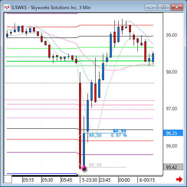Screen dimensions: 187x187
Task: Click the blue 96.35 price marker on axis
Action: pos(173,133)
